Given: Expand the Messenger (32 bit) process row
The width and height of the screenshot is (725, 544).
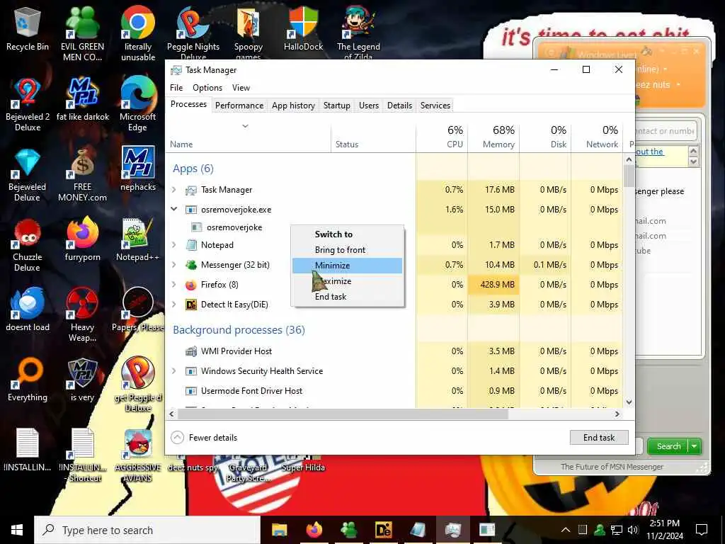Looking at the screenshot, I should 174,265.
